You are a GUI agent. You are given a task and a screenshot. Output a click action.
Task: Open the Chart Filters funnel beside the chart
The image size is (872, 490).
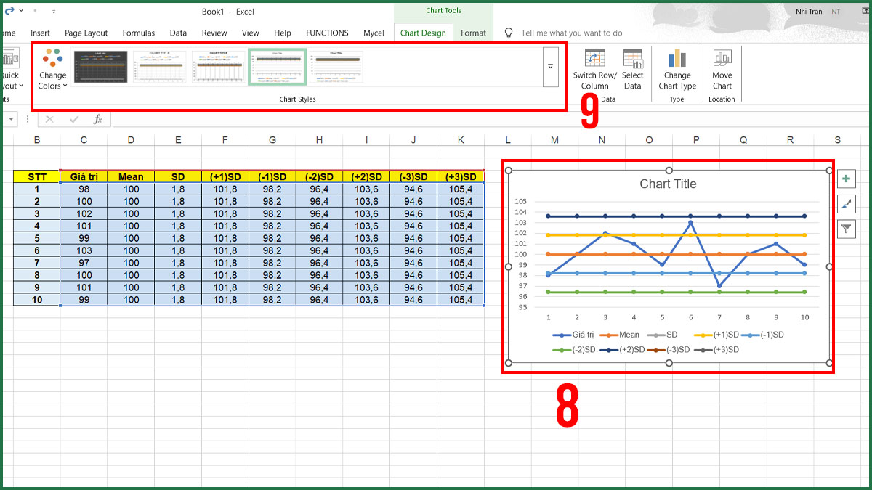(x=846, y=229)
